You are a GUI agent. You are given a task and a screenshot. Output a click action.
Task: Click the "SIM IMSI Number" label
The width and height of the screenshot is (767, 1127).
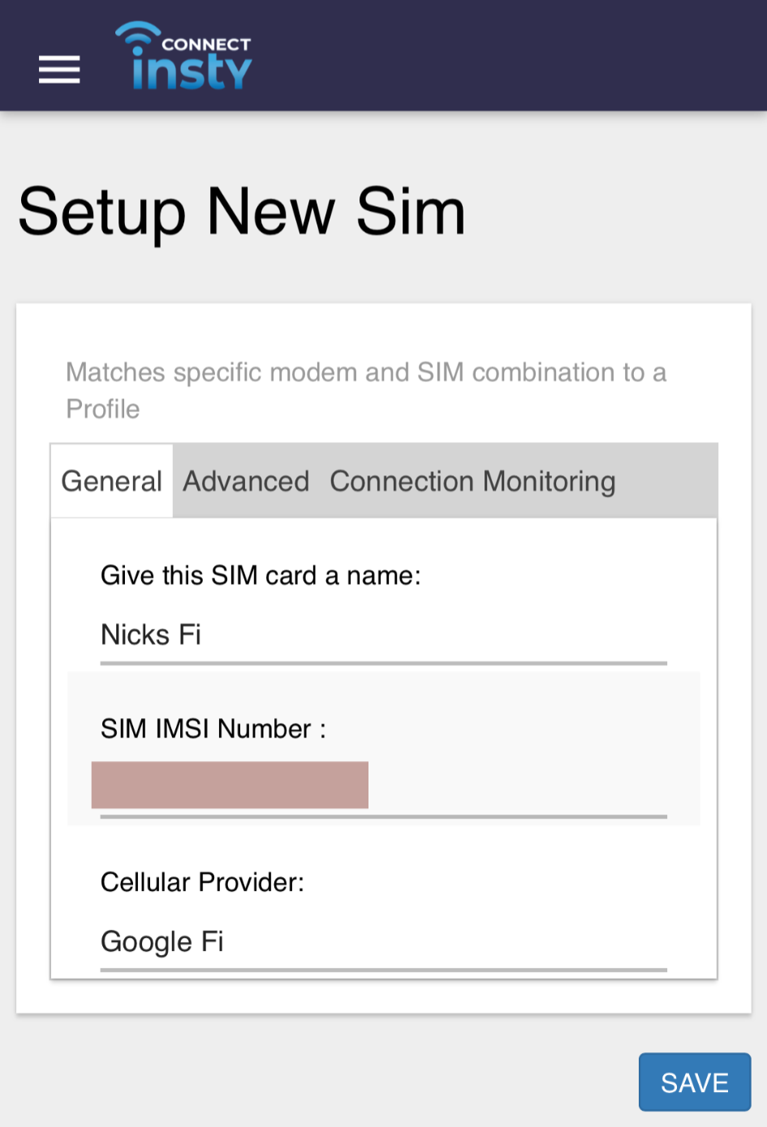click(x=213, y=729)
